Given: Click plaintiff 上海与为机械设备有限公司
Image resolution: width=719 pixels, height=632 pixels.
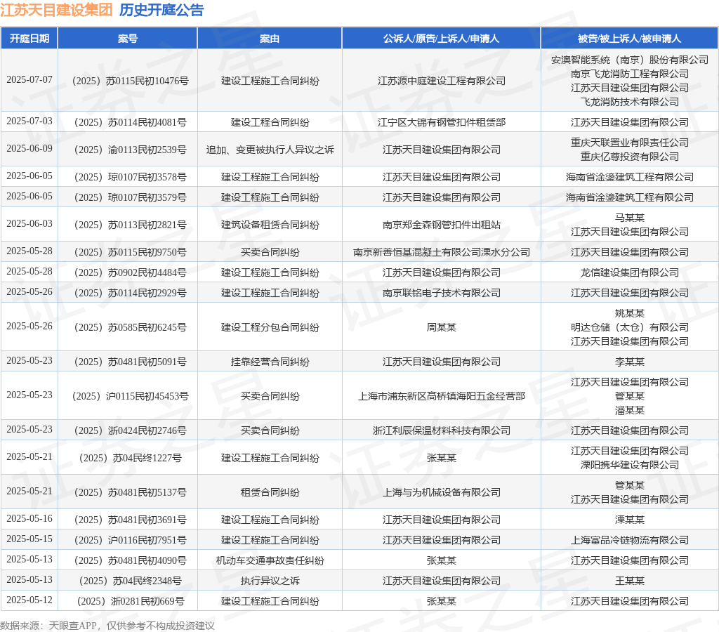Looking at the screenshot, I should [442, 492].
